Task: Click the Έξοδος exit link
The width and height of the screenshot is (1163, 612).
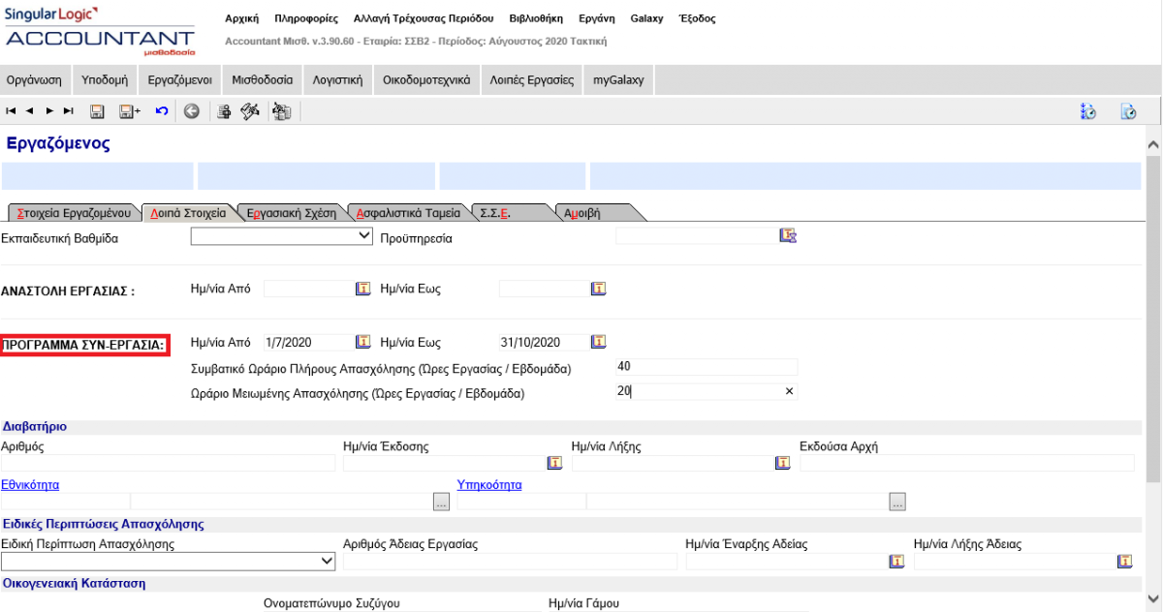Action: pyautogui.click(x=698, y=18)
